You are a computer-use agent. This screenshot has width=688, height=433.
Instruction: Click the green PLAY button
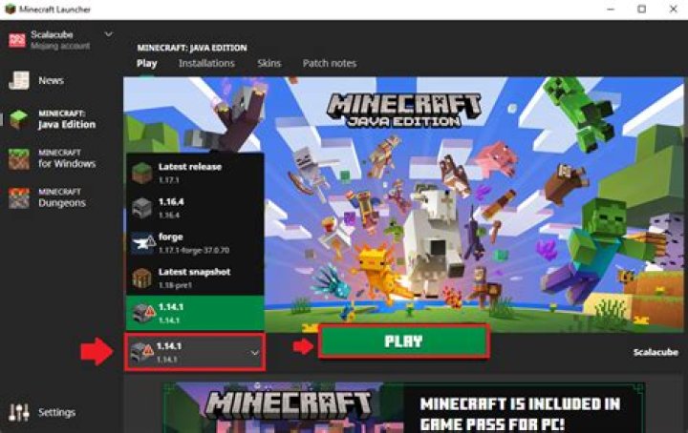click(403, 341)
